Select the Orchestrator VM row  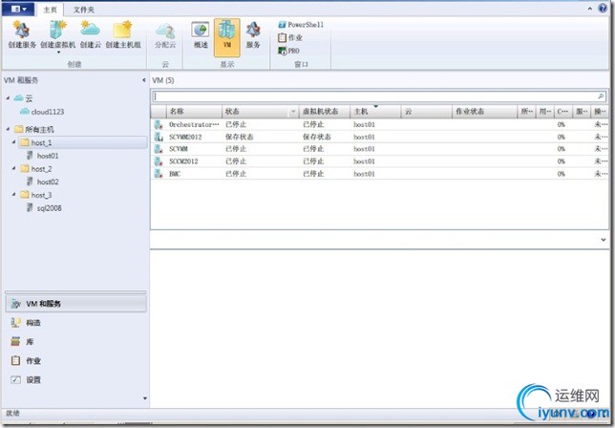[x=380, y=124]
